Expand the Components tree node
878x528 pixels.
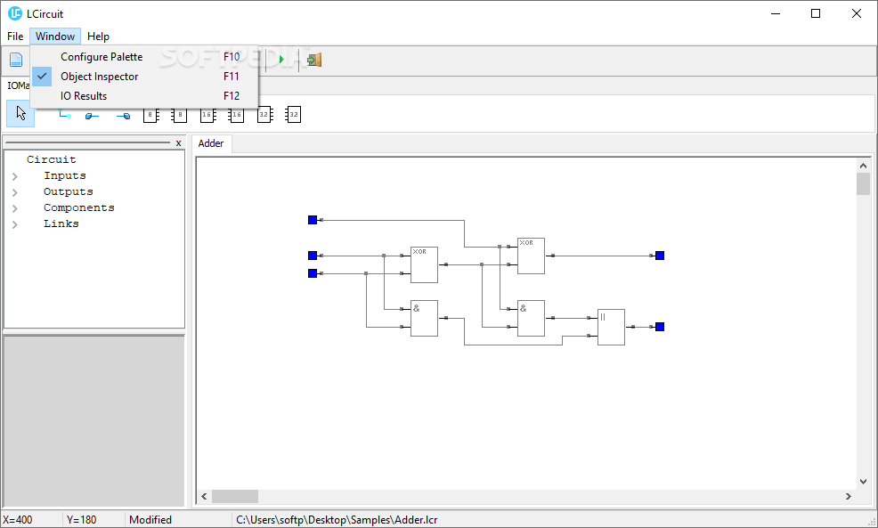15,208
